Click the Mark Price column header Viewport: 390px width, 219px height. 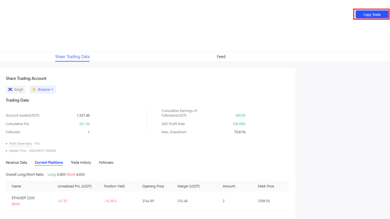pyautogui.click(x=266, y=186)
